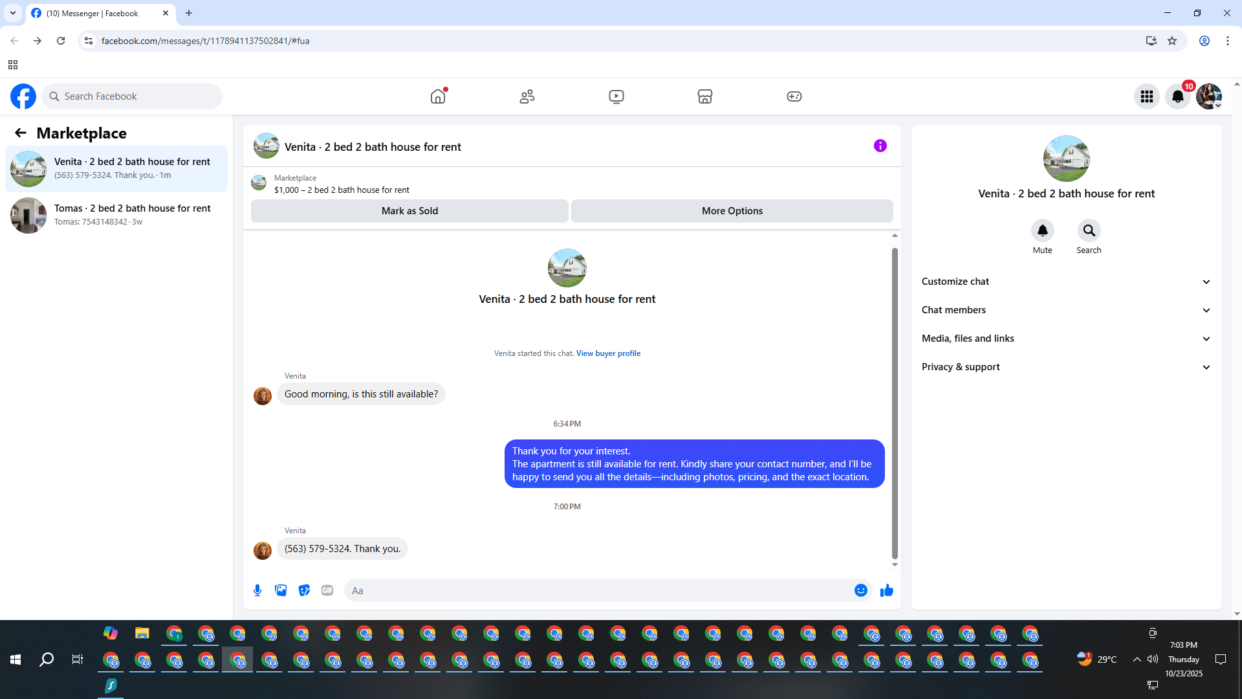Expand the Chat members section
1242x699 pixels.
coord(1065,310)
